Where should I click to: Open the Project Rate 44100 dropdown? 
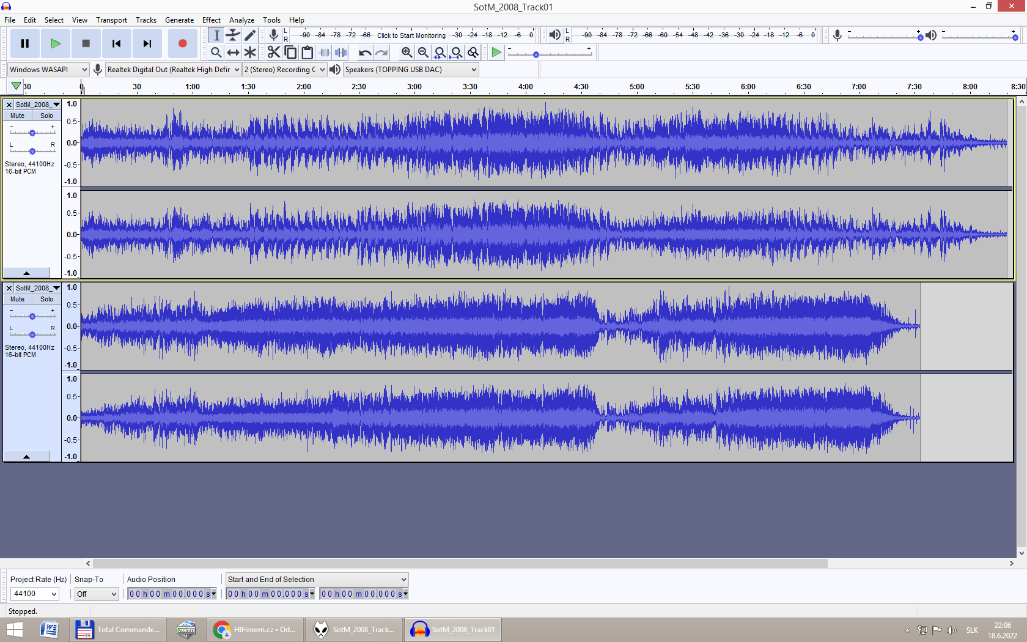tap(35, 594)
